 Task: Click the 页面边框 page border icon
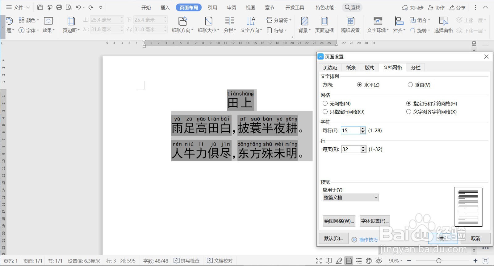tap(324, 25)
